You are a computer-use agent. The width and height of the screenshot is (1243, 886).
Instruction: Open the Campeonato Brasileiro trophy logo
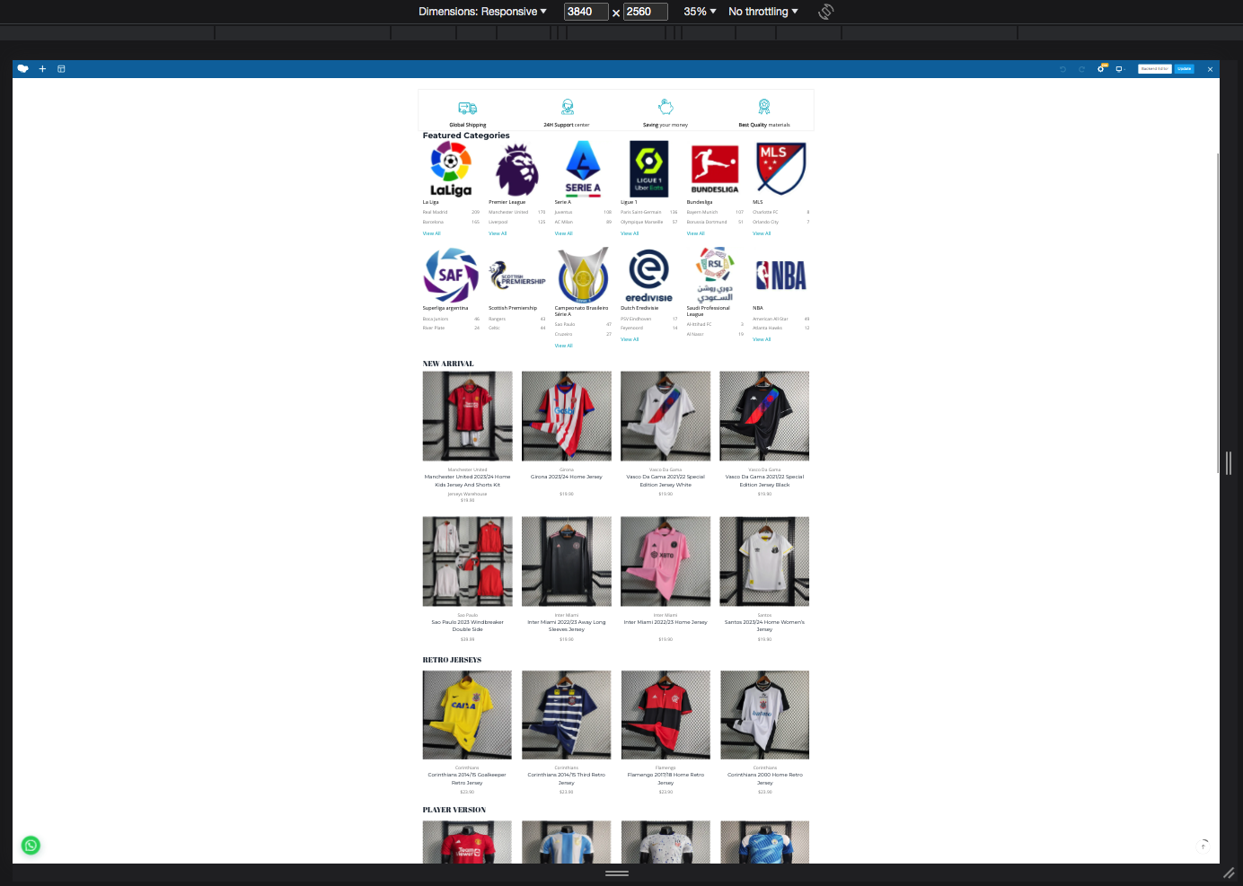pyautogui.click(x=583, y=275)
